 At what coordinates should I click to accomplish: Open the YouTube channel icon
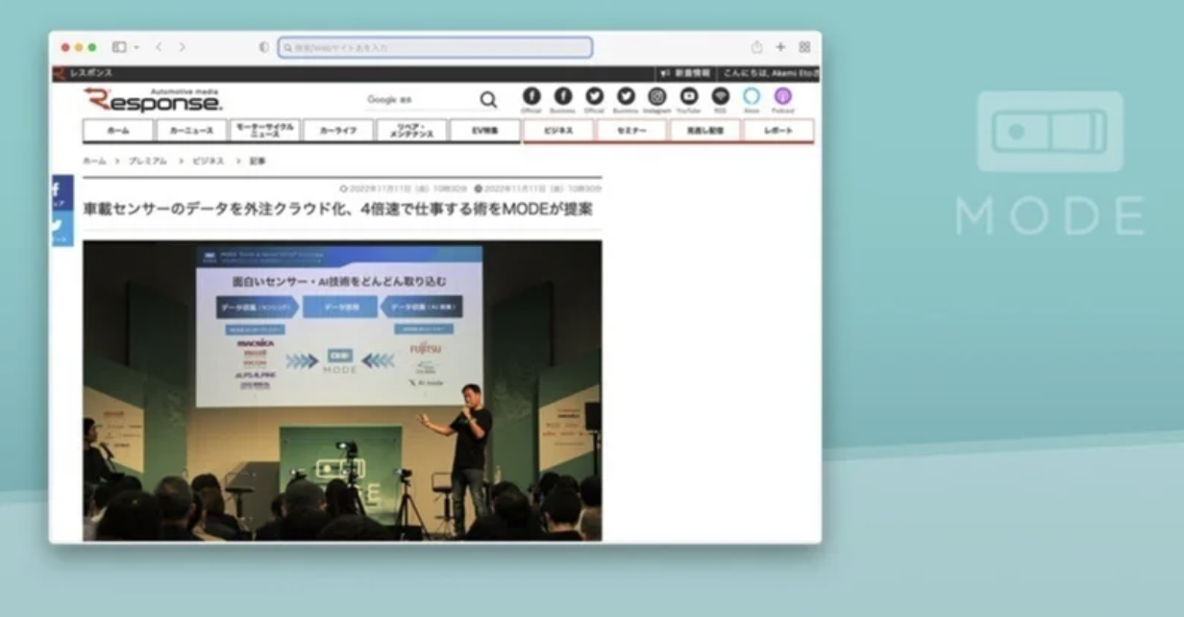pos(689,96)
